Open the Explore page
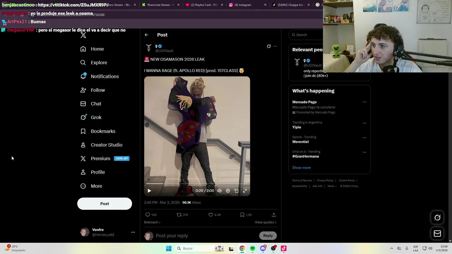 point(94,62)
